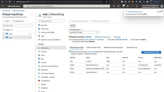The image size is (164, 92).
Task: Switch to the Application security groups tab
Action: point(113,47)
